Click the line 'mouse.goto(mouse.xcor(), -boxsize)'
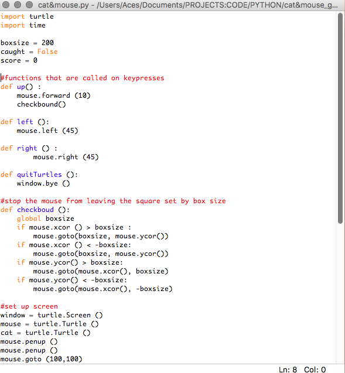Image resolution: width=345 pixels, height=373 pixels. click(103, 289)
